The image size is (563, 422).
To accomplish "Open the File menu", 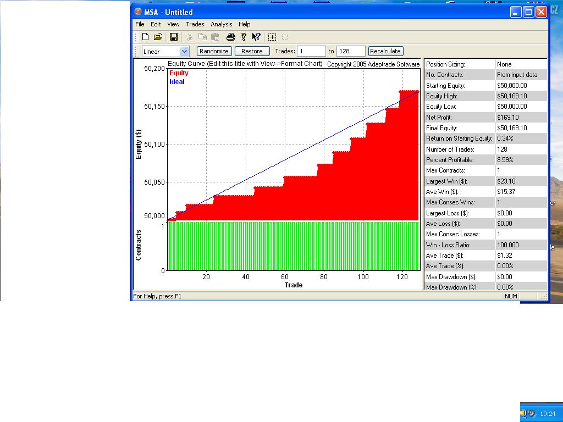I will click(140, 24).
